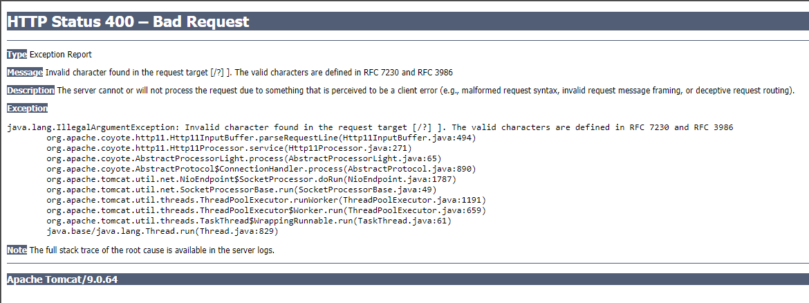Click the Message label
This screenshot has width=809, height=303.
coord(25,73)
